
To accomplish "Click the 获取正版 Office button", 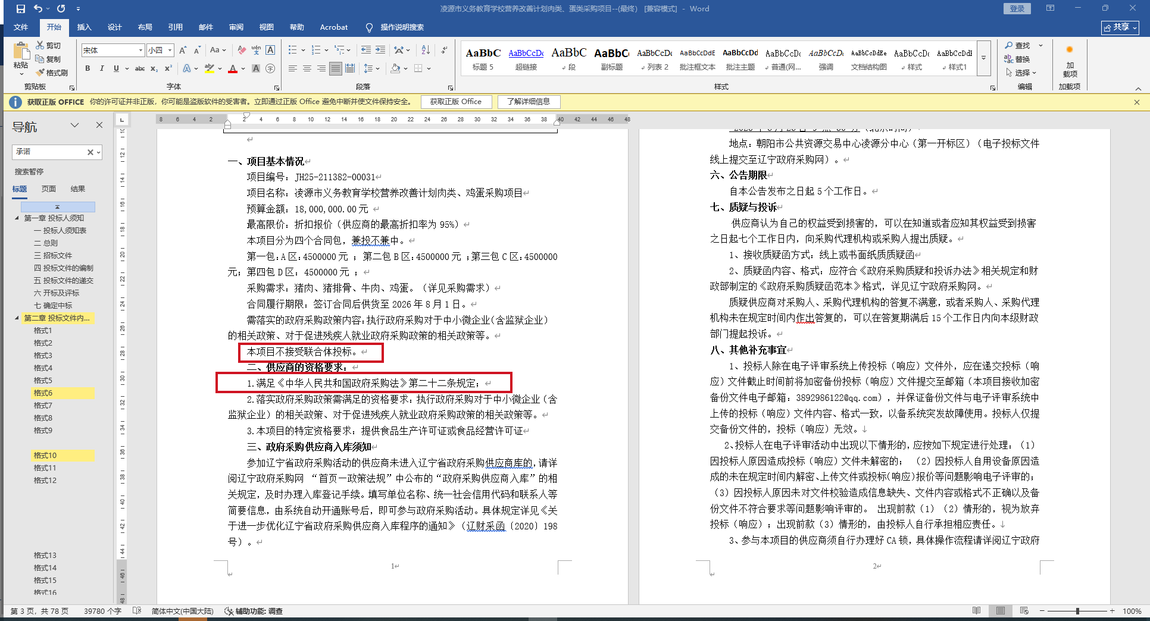I will click(456, 102).
